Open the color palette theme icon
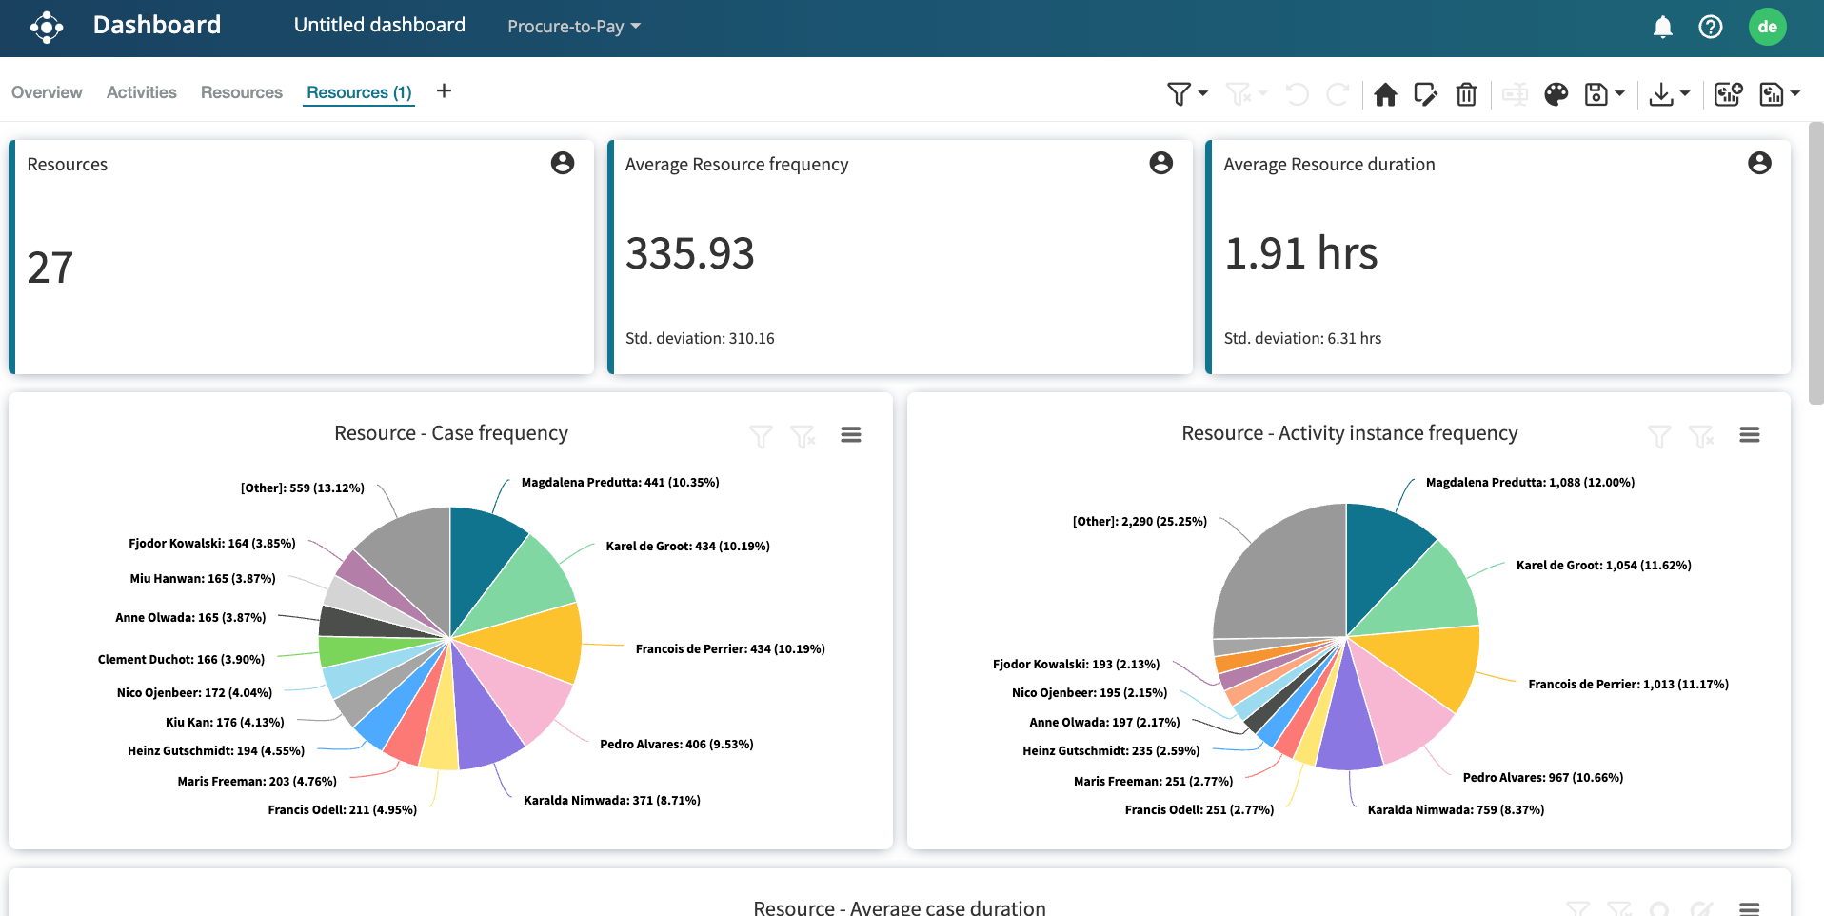 pos(1556,94)
